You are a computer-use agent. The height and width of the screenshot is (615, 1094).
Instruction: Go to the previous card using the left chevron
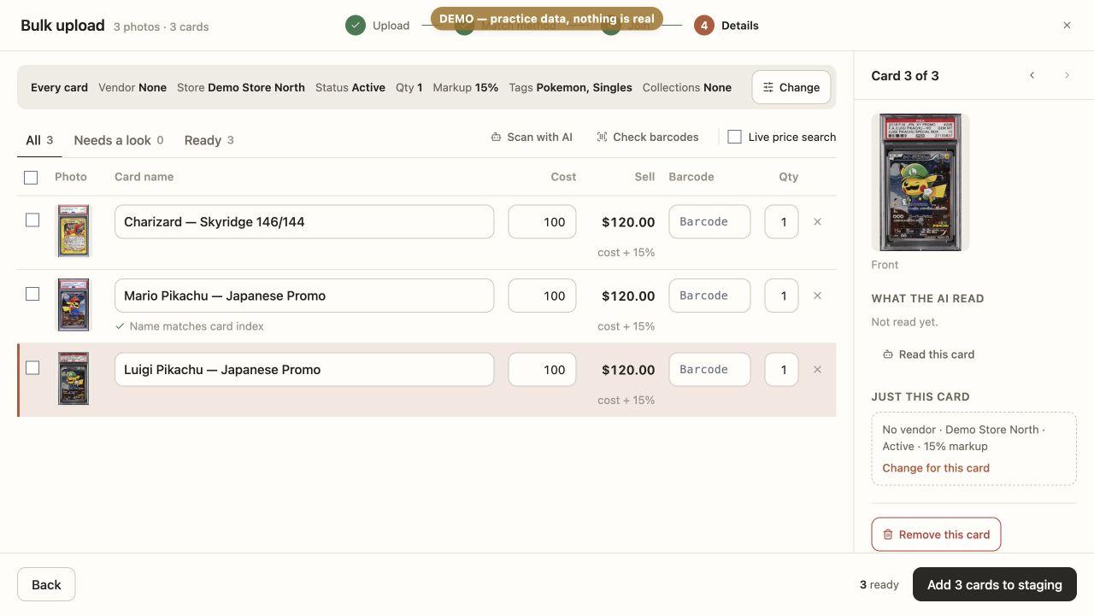[x=1032, y=75]
